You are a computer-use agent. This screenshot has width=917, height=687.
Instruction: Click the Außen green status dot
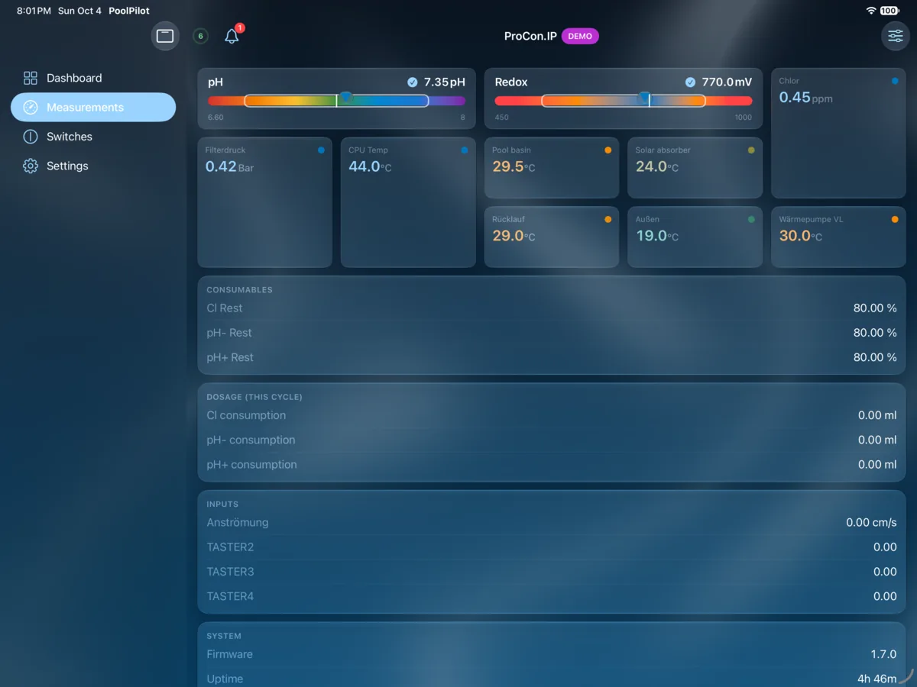click(x=751, y=219)
